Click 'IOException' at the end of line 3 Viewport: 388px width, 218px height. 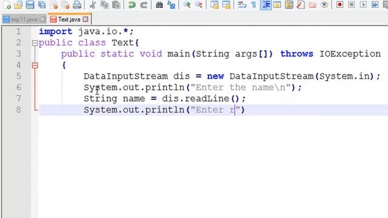pyautogui.click(x=350, y=54)
